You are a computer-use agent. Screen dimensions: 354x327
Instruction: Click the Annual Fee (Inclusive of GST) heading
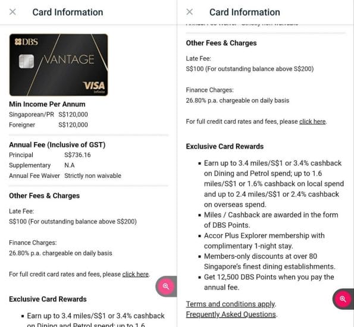click(x=57, y=144)
